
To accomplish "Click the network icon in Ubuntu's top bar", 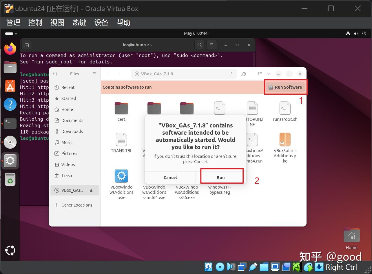I will [348, 33].
